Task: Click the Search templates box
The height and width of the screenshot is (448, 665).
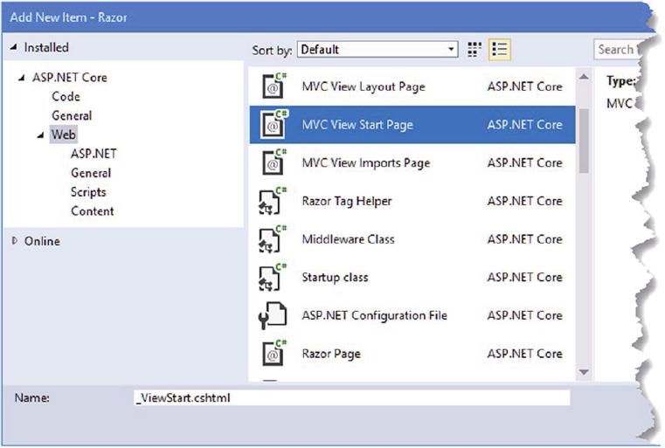Action: click(617, 50)
